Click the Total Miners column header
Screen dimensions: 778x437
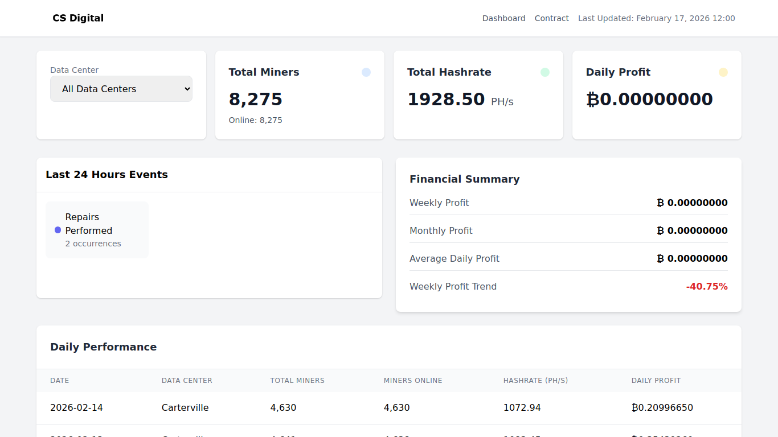coord(297,381)
